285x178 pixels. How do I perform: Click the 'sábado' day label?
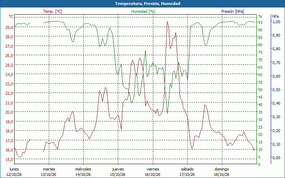[187, 169]
